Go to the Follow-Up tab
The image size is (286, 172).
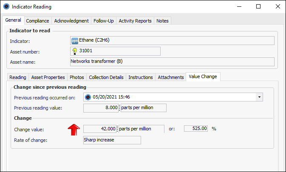pyautogui.click(x=104, y=21)
